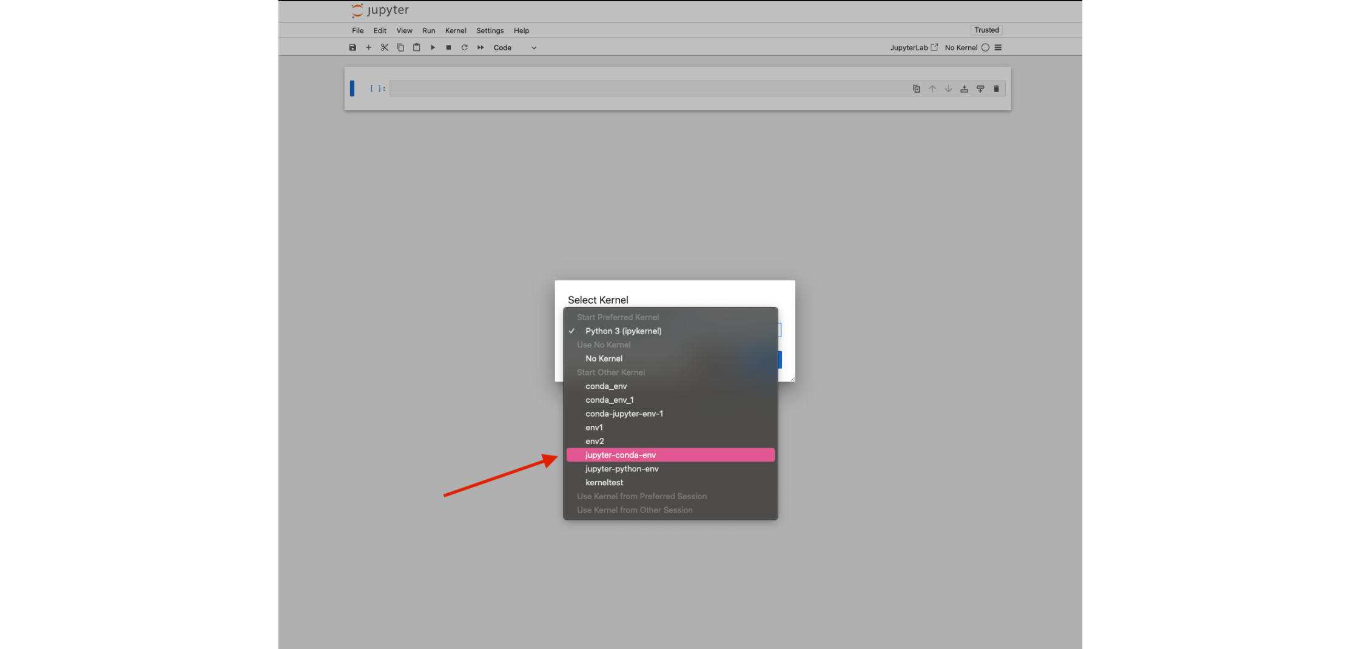The width and height of the screenshot is (1348, 649).
Task: Restart the kernel using the refresh icon
Action: (464, 47)
